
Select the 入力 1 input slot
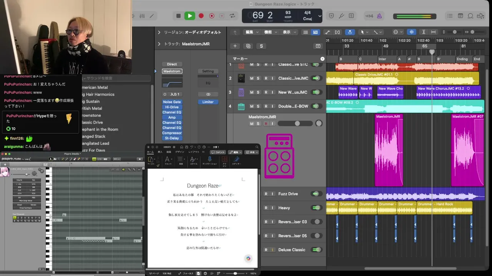tap(172, 94)
